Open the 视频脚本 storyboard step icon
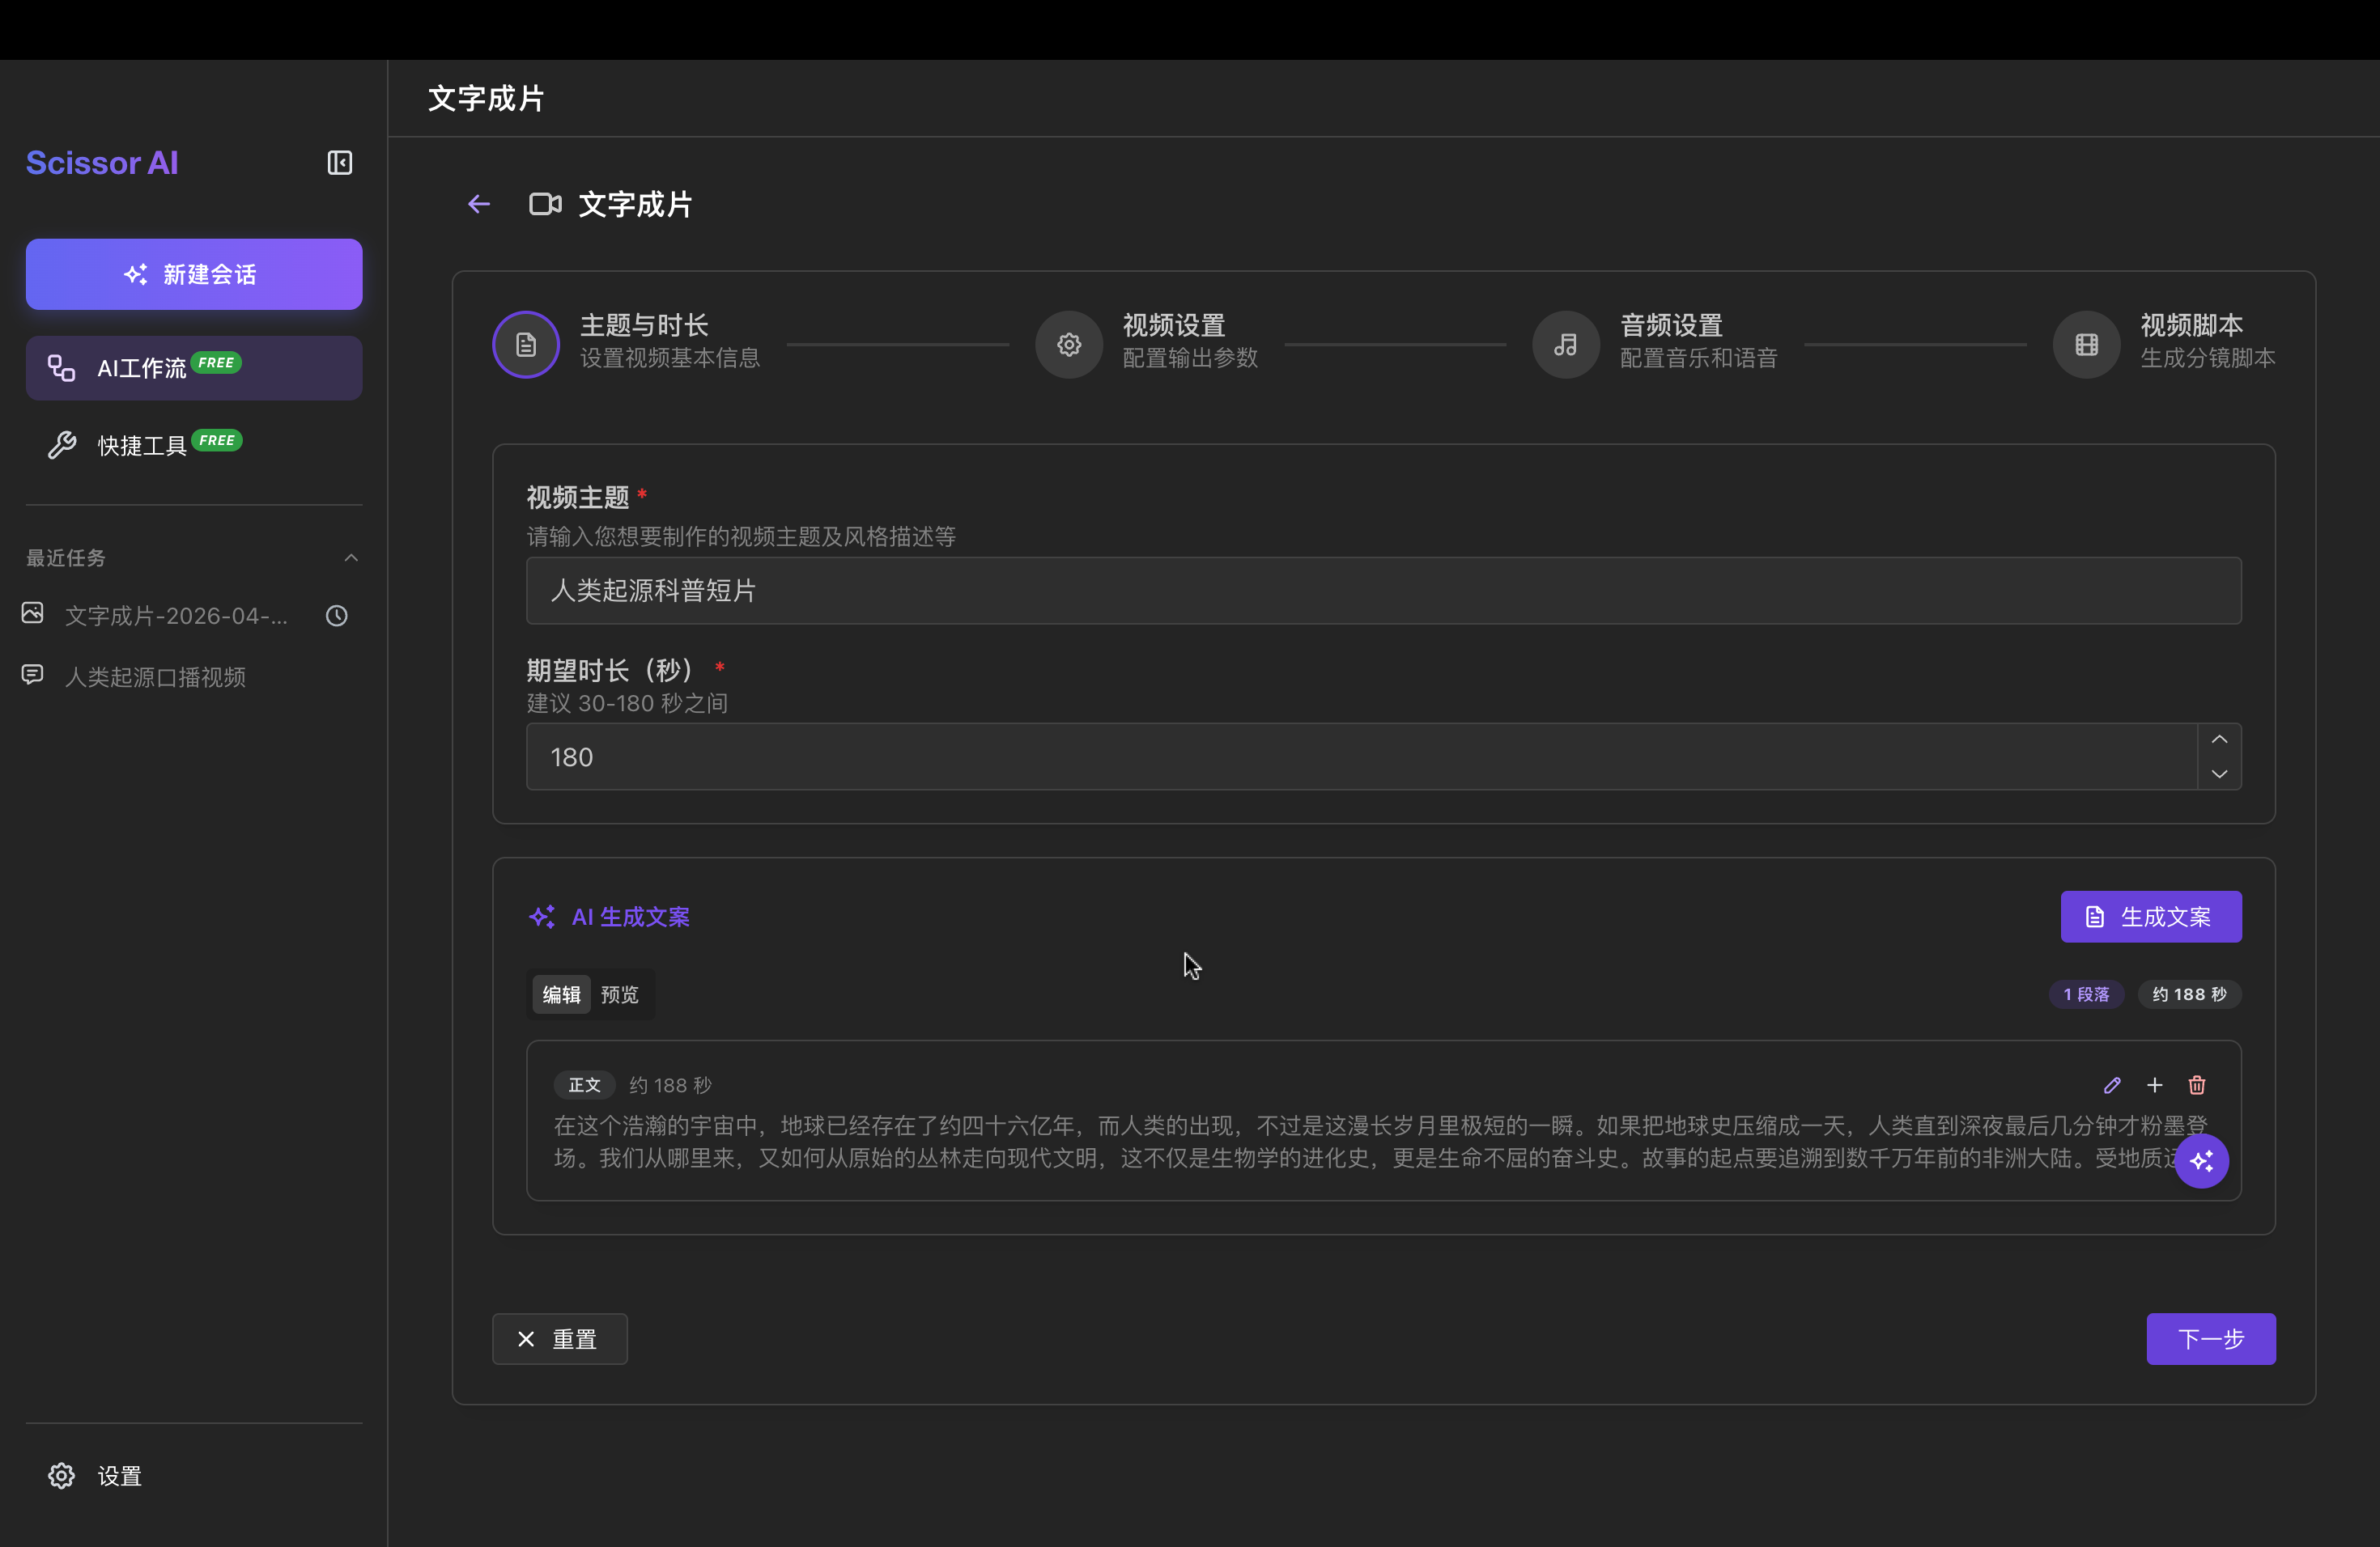 coord(2087,344)
